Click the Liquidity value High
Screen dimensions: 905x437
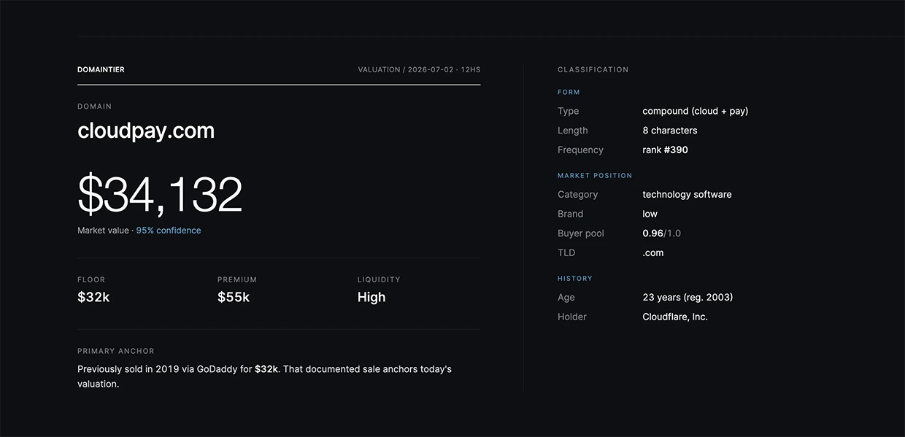371,297
